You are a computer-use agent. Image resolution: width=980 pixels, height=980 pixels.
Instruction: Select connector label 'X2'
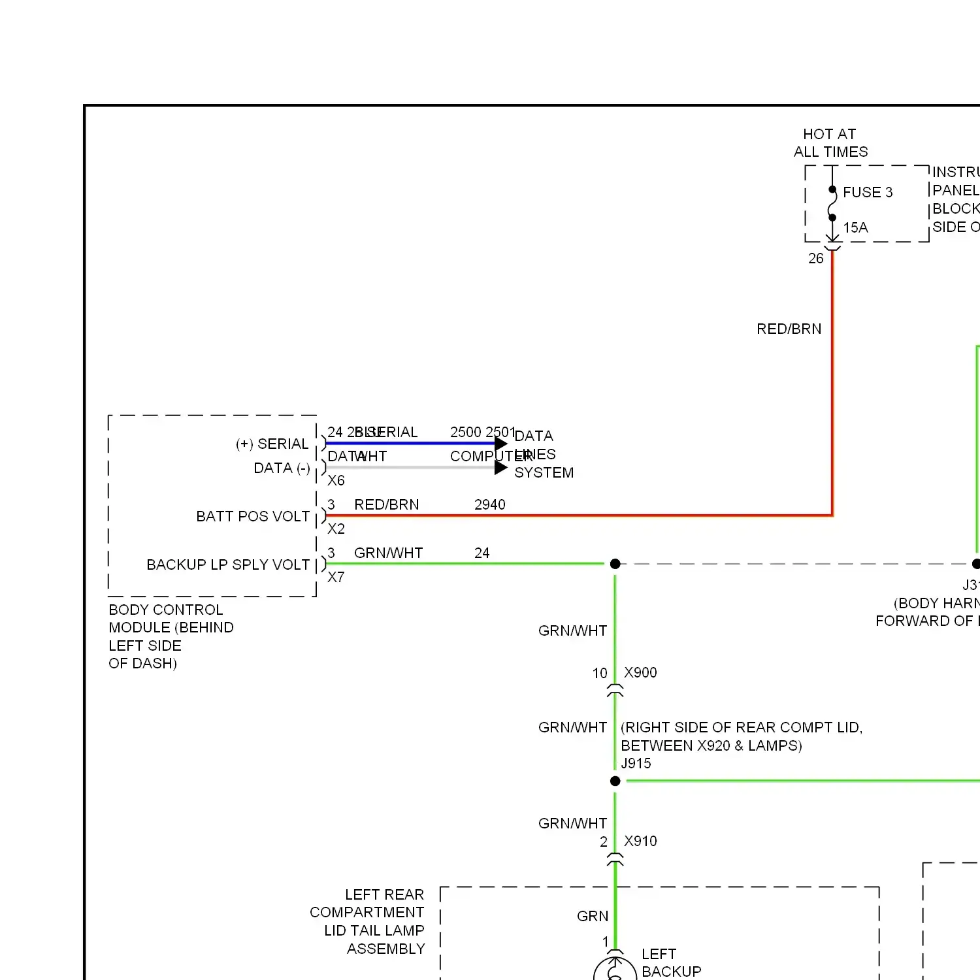click(x=336, y=529)
